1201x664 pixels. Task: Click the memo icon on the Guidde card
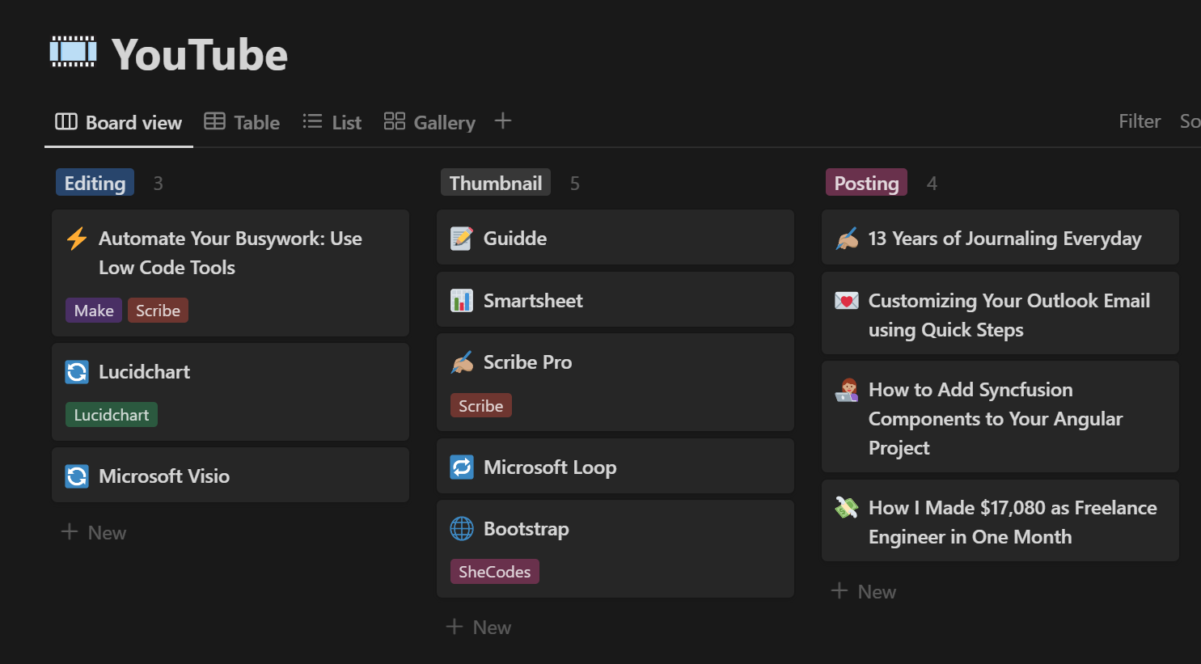pyautogui.click(x=462, y=239)
